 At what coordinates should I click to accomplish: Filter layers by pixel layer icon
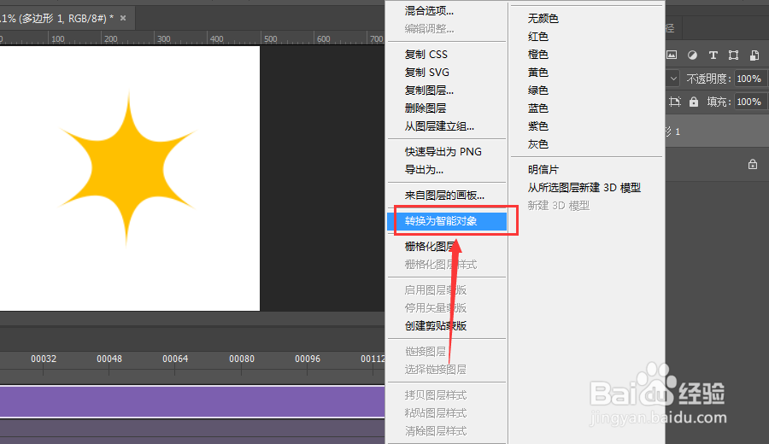click(x=672, y=55)
